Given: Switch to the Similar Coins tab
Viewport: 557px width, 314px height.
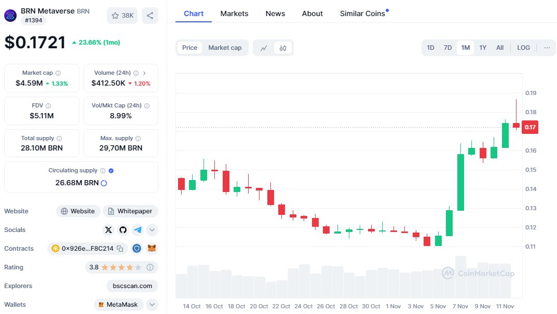Looking at the screenshot, I should click(x=362, y=13).
